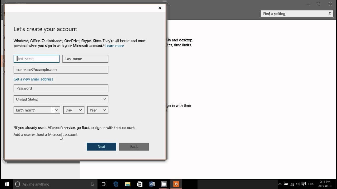Viewport: 337px width, 189px height.
Task: Click the battery status tray icon
Action: (286, 184)
